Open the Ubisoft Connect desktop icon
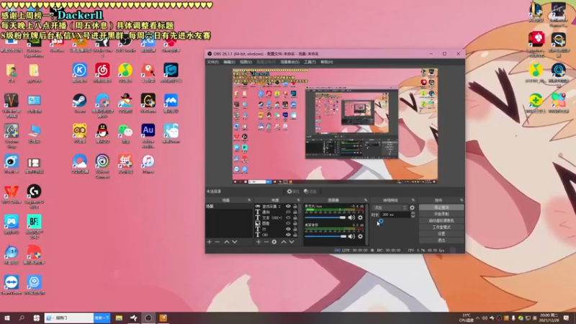 102,166
